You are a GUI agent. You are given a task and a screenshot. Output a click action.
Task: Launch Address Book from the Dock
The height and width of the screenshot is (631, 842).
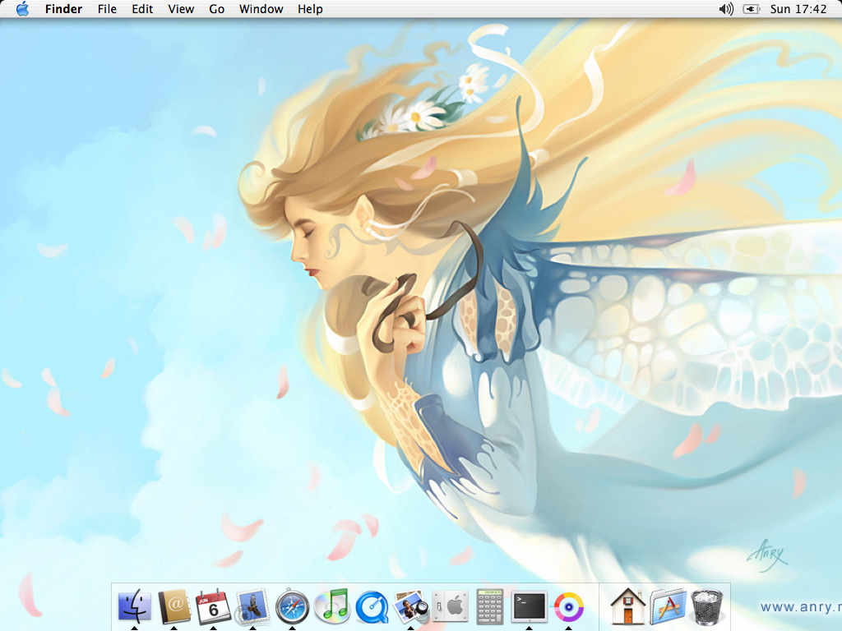[174, 606]
